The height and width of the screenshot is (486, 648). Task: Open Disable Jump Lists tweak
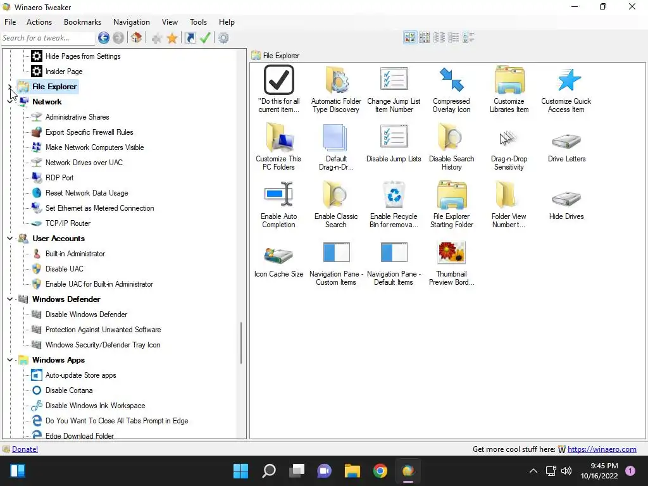tap(394, 142)
